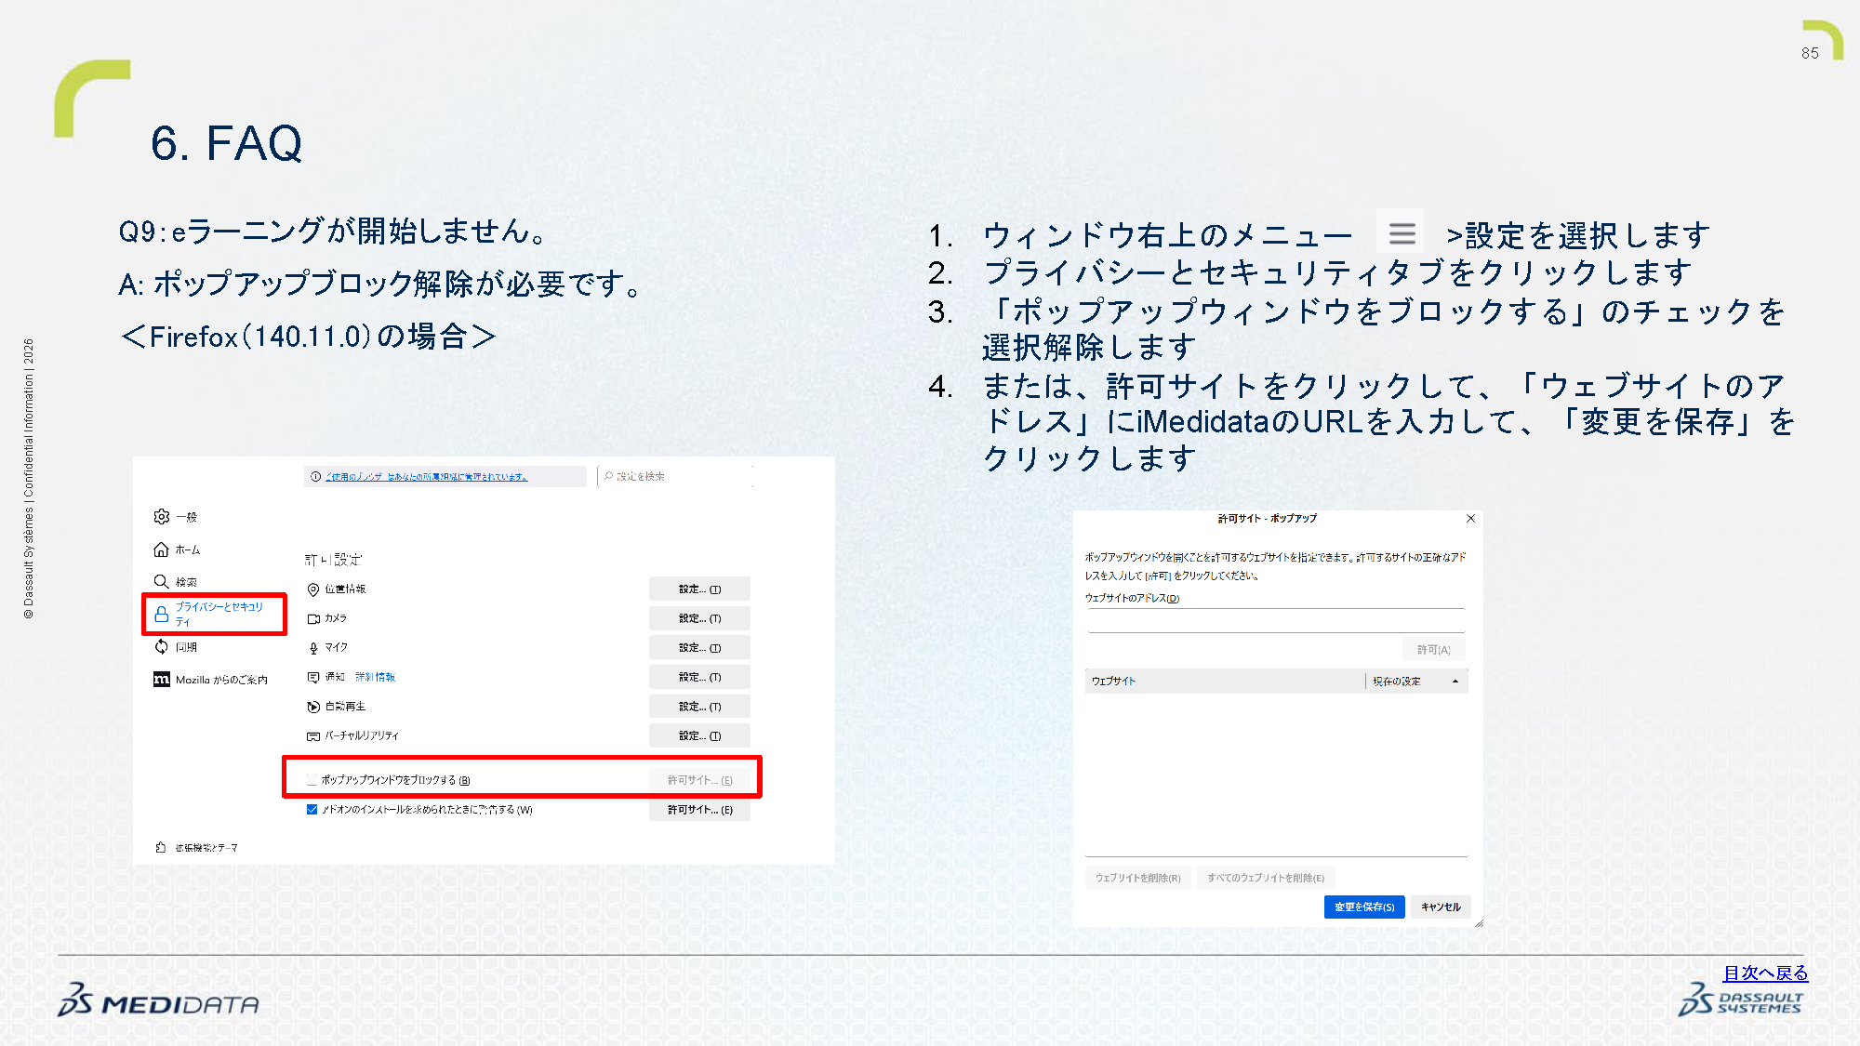
Task: Click the dialog resize grip corner
Action: (1479, 923)
